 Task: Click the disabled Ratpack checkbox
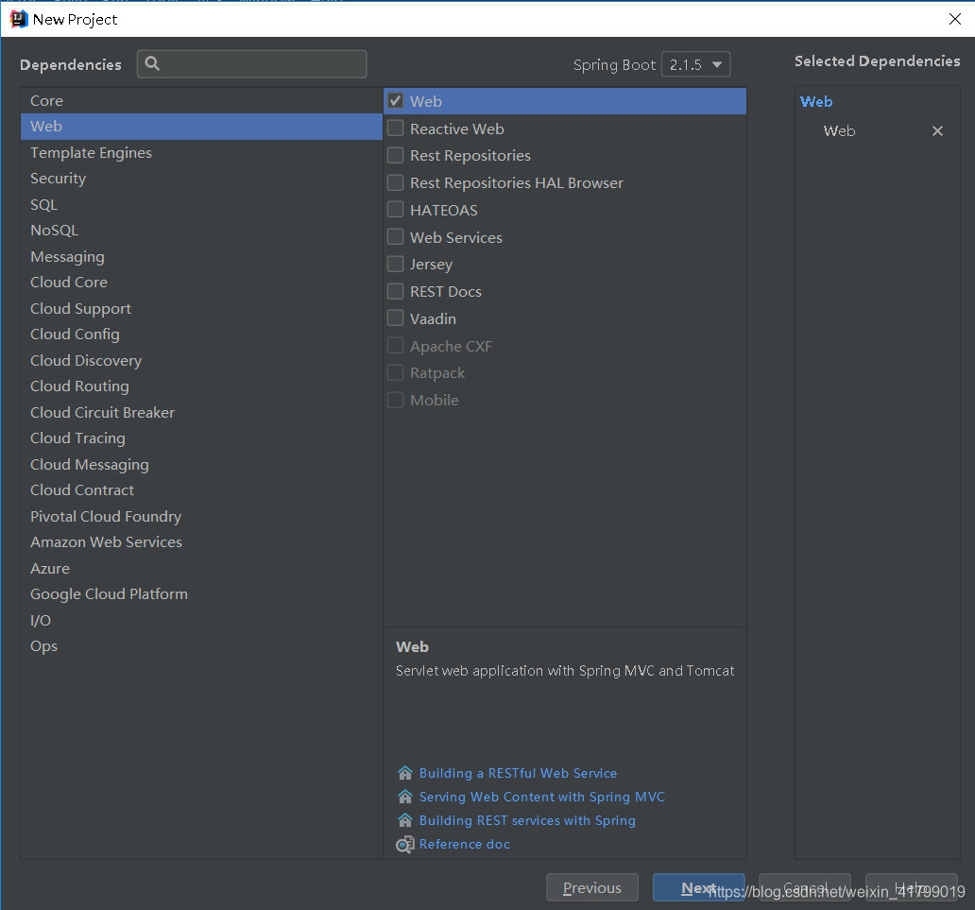pos(396,372)
